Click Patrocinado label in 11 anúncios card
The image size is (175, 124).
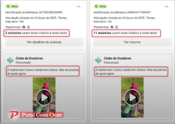click(x=111, y=62)
